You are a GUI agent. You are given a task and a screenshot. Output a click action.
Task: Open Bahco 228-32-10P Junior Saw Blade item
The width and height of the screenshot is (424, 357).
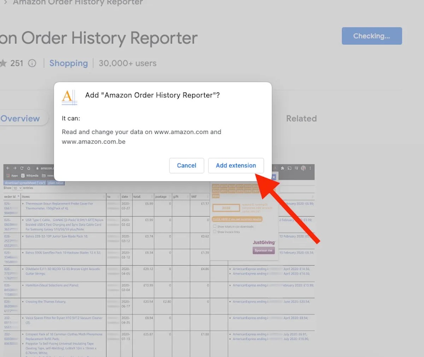pyautogui.click(x=57, y=236)
